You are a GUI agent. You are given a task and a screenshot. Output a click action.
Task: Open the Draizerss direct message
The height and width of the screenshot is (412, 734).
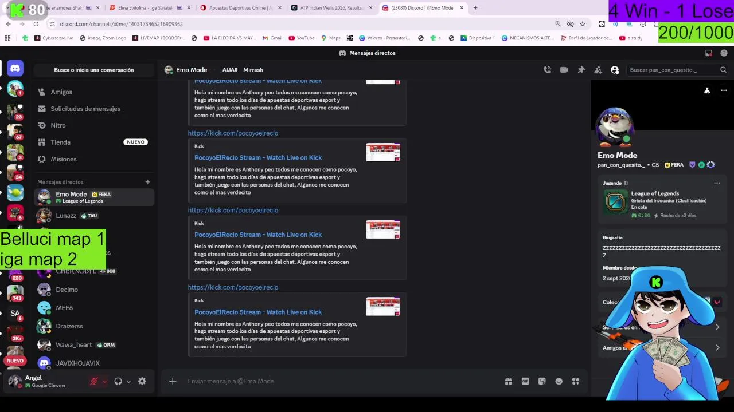click(x=94, y=326)
